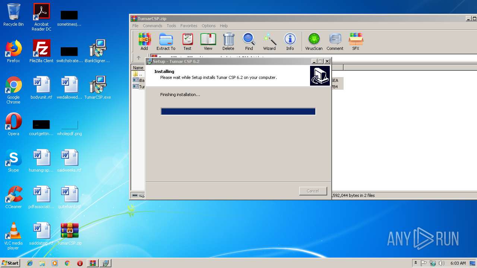Open Windows Explorer from the taskbar

[x=42, y=263]
